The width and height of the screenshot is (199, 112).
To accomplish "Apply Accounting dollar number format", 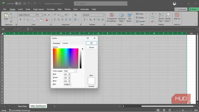I will click(x=85, y=20).
